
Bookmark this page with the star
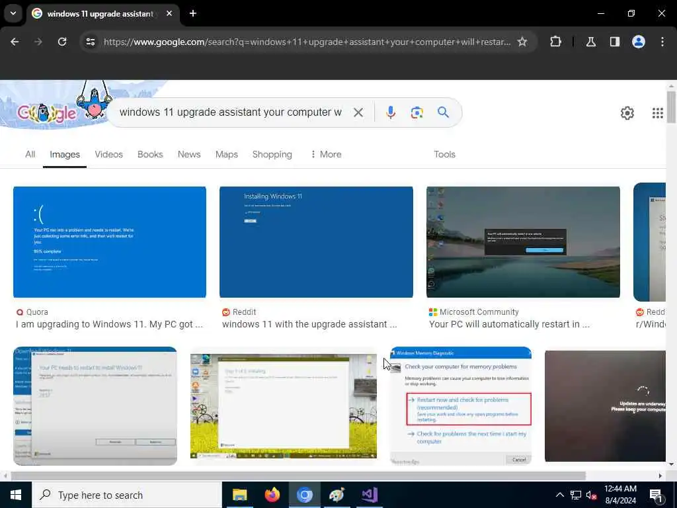522,42
